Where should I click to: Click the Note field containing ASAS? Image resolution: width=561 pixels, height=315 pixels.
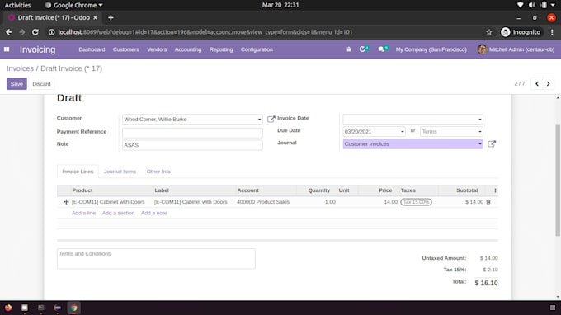192,145
